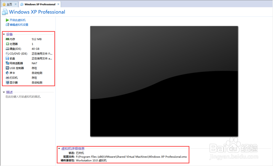Viewport: 273px width, 166px height.
Task: Collapse the 描述 section
Action: pos(4,92)
